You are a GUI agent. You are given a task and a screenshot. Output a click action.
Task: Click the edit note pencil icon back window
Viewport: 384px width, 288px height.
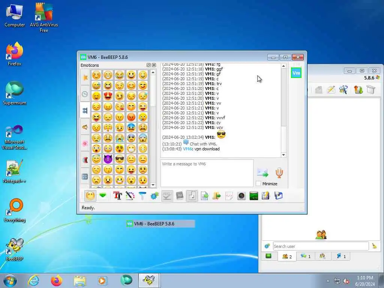[331, 90]
